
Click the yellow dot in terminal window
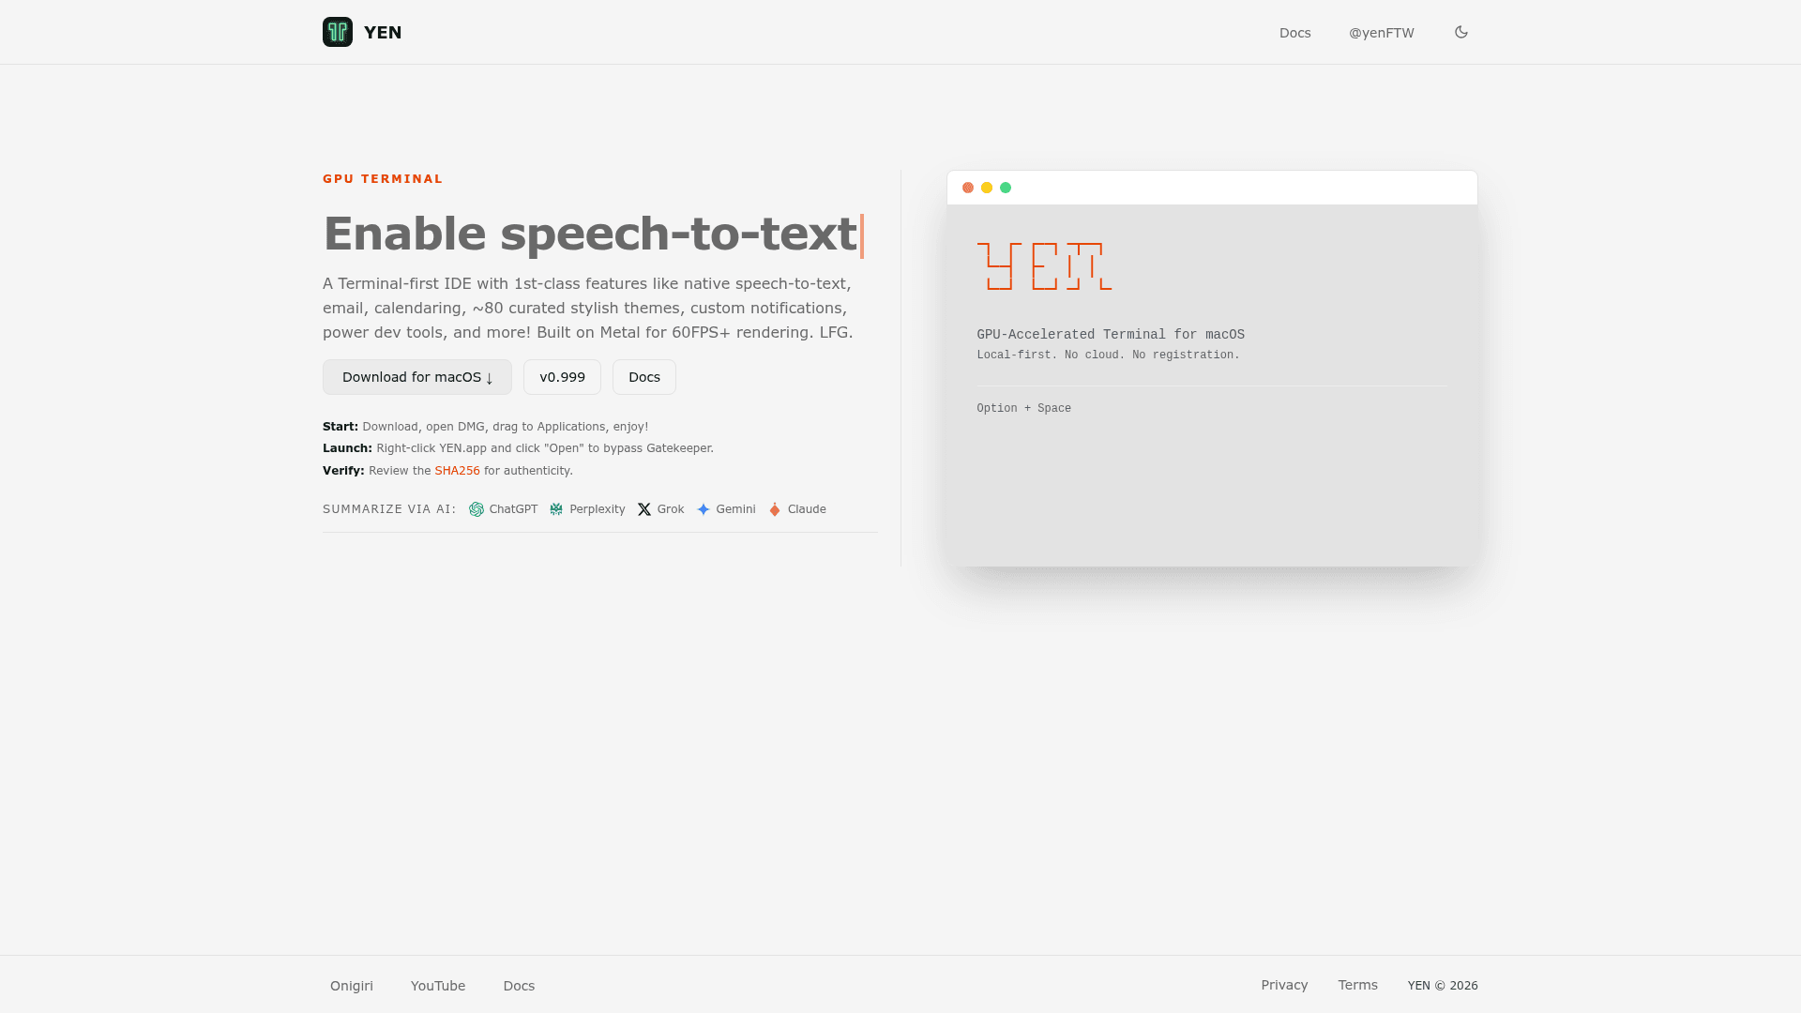(987, 188)
